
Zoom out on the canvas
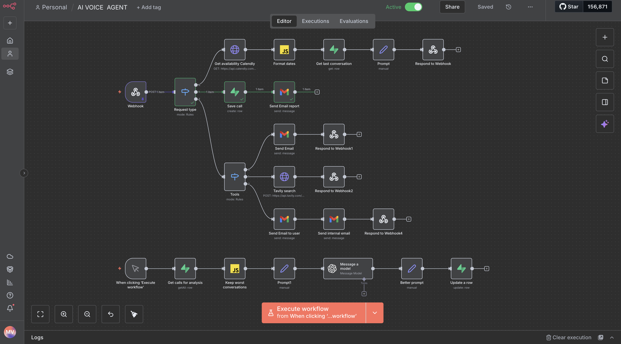(x=87, y=314)
